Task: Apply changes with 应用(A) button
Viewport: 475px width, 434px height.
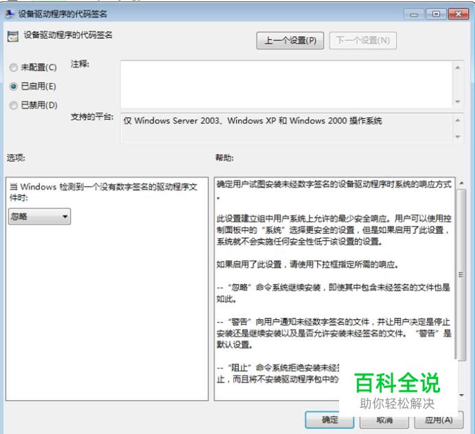Action: [439, 420]
